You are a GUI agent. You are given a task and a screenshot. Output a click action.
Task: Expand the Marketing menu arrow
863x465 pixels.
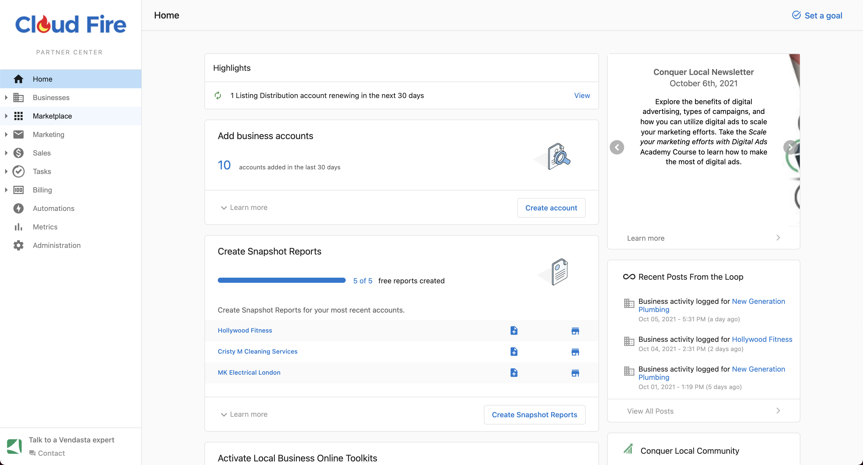coord(6,134)
